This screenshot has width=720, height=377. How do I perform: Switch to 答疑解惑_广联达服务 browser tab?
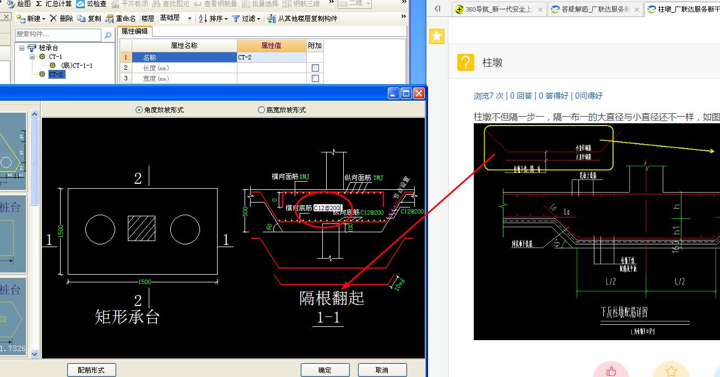point(595,9)
